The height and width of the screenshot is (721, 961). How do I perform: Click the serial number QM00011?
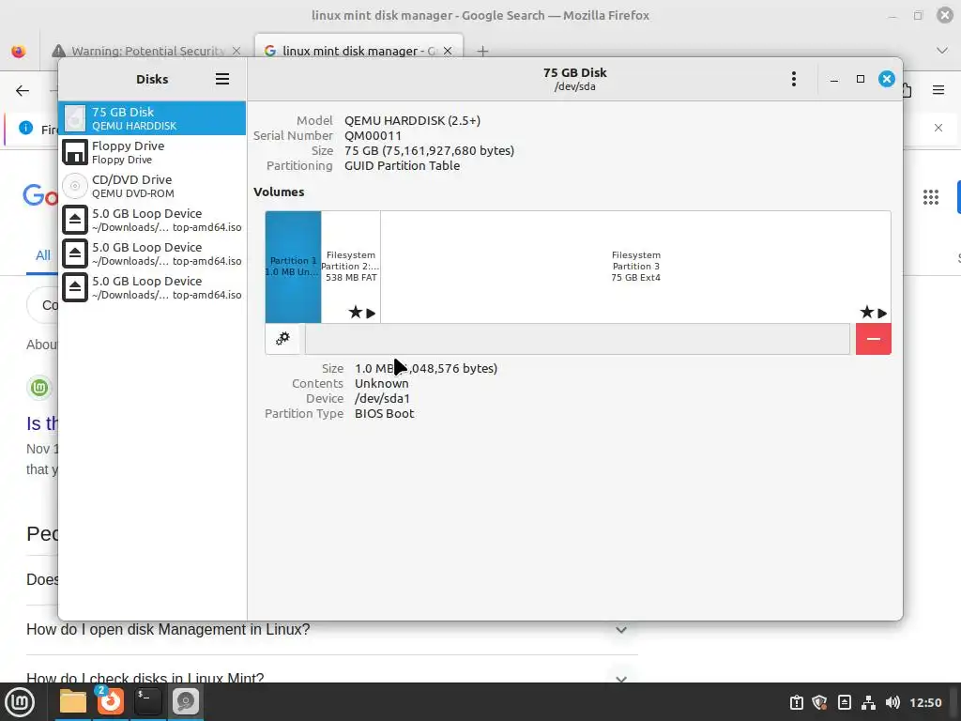click(x=373, y=135)
